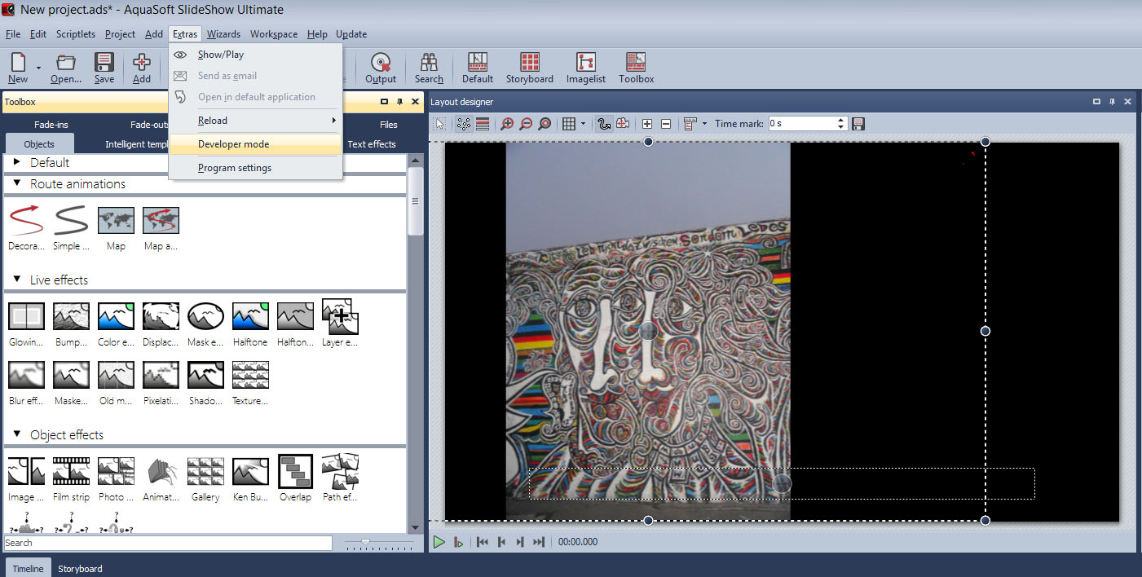1142x577 pixels.
Task: Click the zoom in magnifier in Layout designer
Action: [507, 124]
